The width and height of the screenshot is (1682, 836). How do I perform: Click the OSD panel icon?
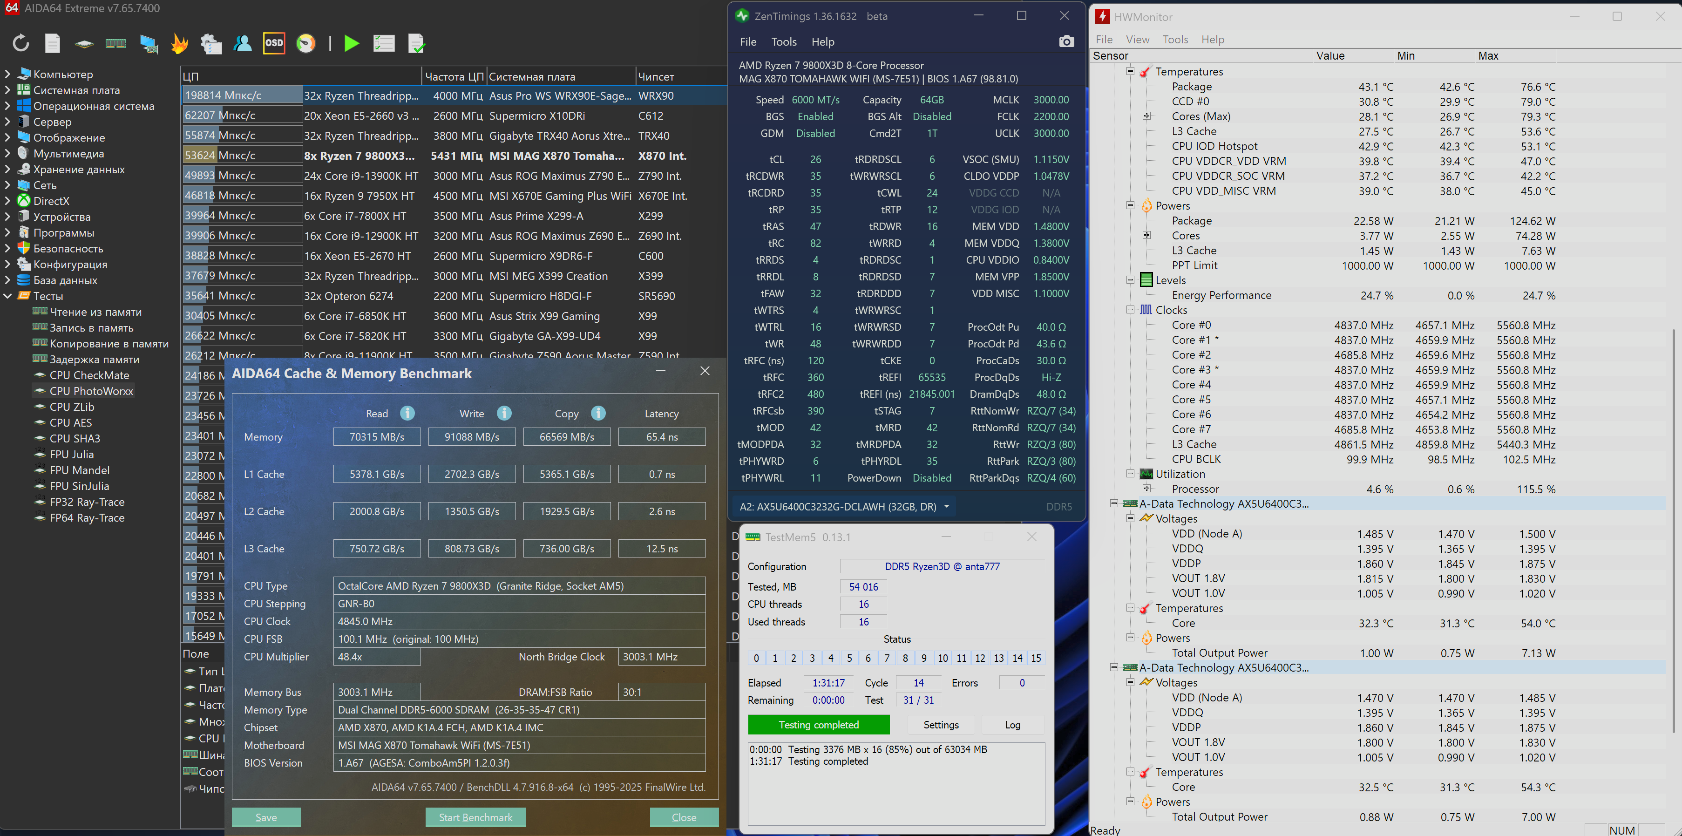click(x=274, y=44)
